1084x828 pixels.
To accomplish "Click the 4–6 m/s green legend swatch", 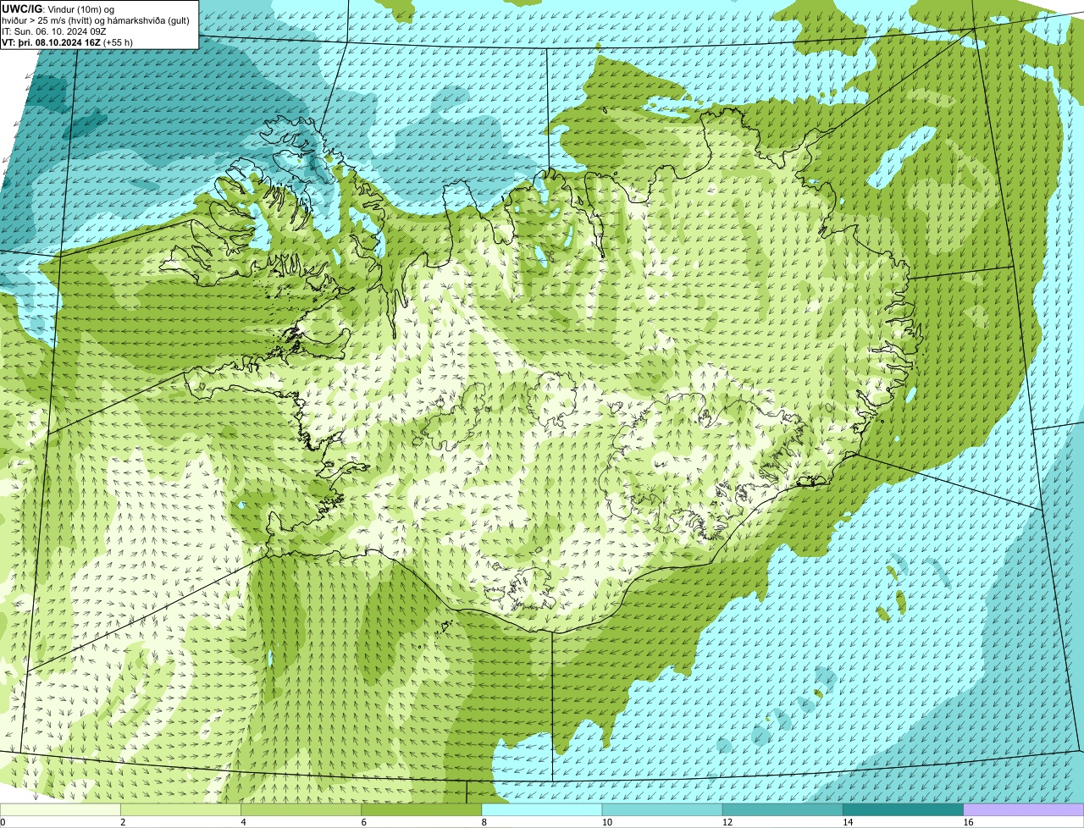I will 301,810.
